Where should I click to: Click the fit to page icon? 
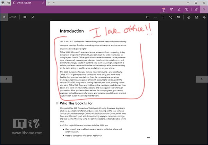148,17
